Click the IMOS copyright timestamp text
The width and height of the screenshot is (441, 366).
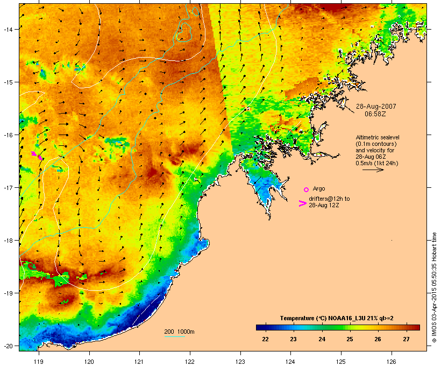(434, 287)
